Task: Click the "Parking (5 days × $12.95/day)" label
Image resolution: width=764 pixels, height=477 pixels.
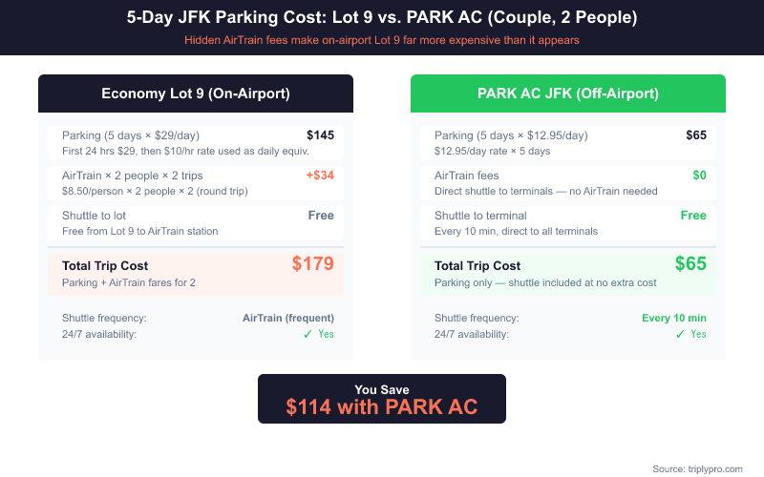Action: pos(511,135)
